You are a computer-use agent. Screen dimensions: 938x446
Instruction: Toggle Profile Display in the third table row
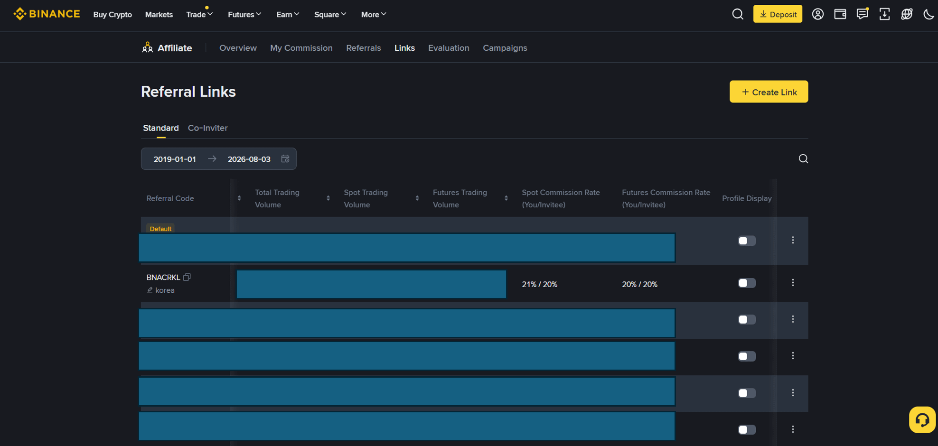(747, 320)
